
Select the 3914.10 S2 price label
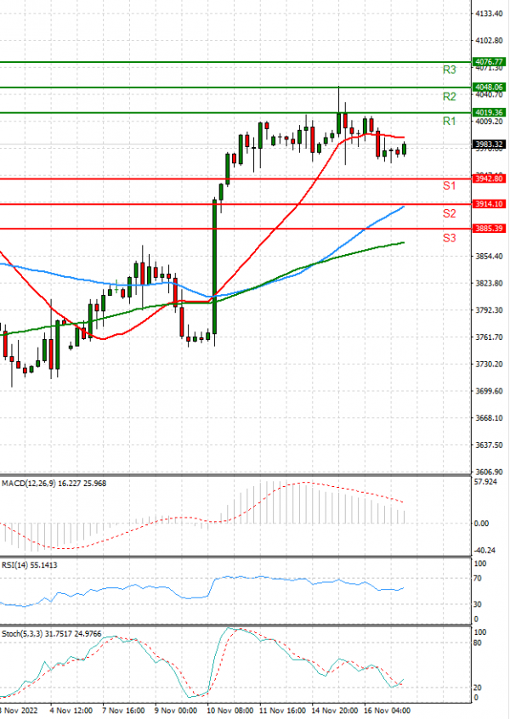[x=490, y=204]
